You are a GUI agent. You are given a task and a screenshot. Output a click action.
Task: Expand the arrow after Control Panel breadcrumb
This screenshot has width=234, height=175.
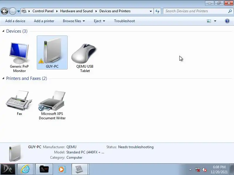click(57, 11)
